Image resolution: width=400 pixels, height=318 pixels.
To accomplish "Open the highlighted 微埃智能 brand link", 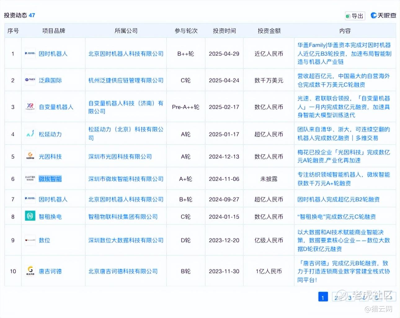I will [50, 179].
